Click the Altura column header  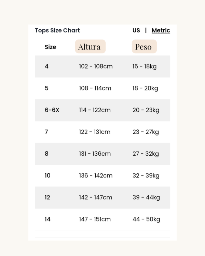(90, 47)
